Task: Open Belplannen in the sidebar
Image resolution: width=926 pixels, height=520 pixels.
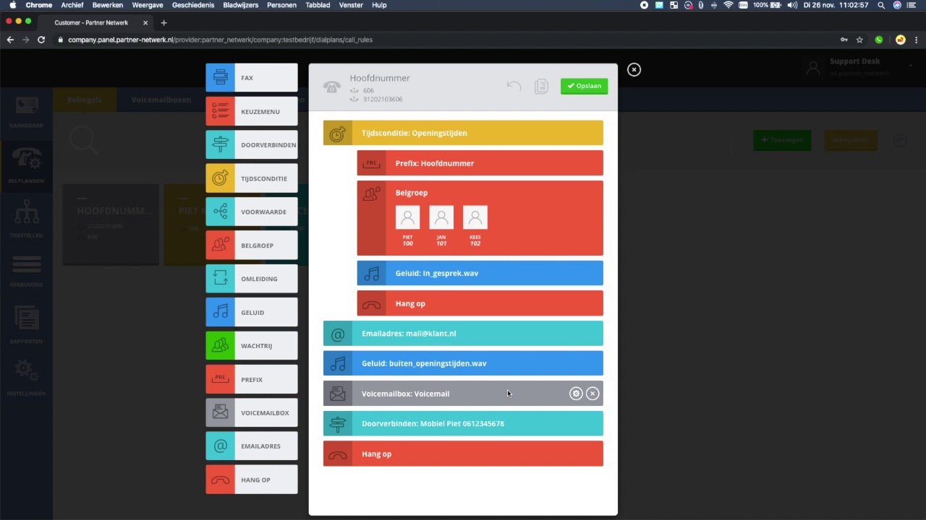Action: [x=26, y=166]
